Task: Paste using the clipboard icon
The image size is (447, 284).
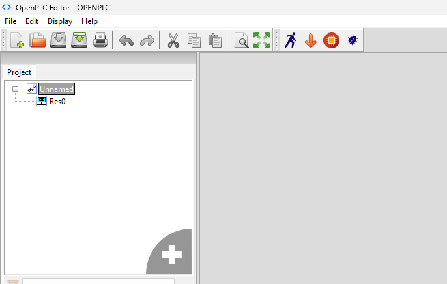Action: click(x=215, y=40)
